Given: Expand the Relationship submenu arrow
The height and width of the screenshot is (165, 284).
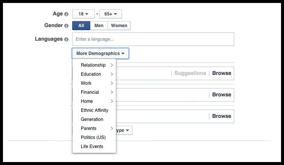Looking at the screenshot, I should tap(112, 65).
